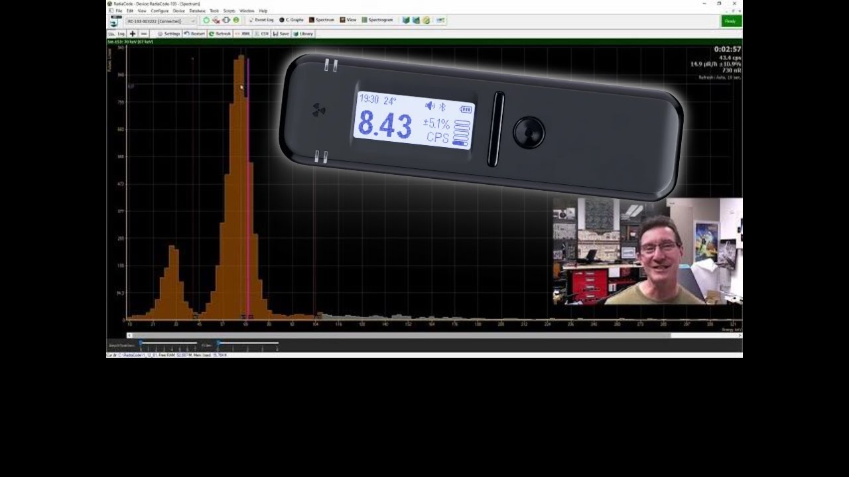Click the first green book icon

click(406, 21)
